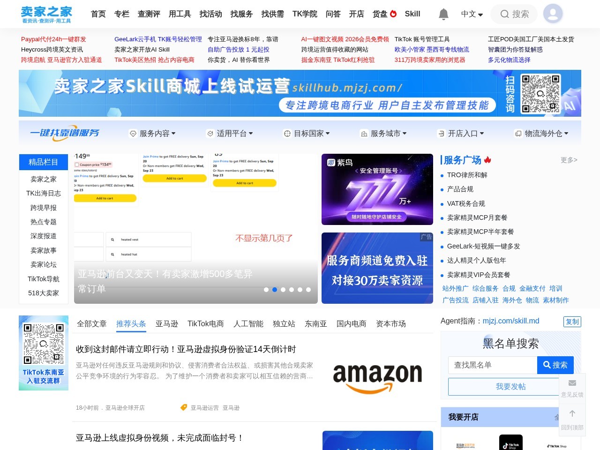Open the TK学院 nav item
Viewport: 600px width, 450px height.
(305, 14)
